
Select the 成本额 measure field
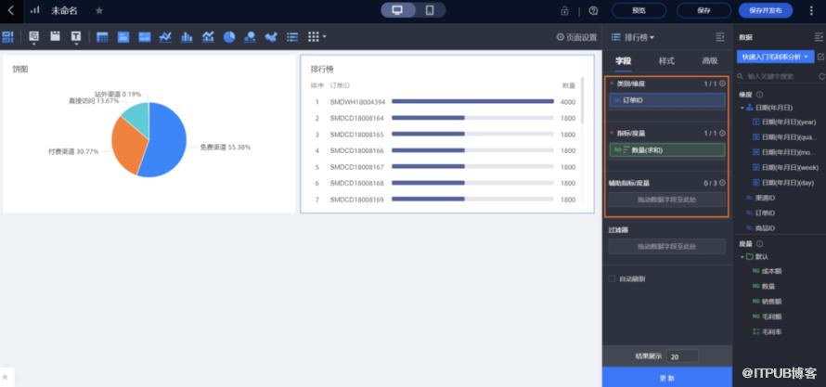click(768, 271)
